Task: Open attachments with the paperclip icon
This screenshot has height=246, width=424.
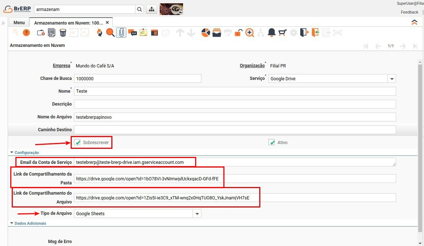Action: (x=122, y=33)
